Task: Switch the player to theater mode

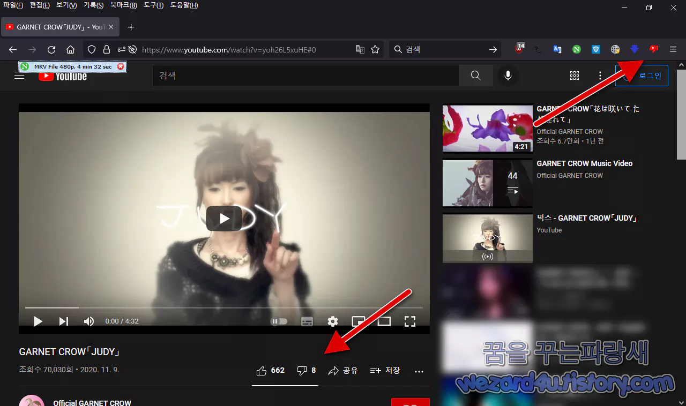Action: [384, 321]
